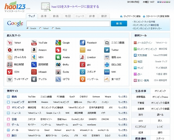Switch to the 翻訳 search tab
This screenshot has height=140, width=174.
104,16
